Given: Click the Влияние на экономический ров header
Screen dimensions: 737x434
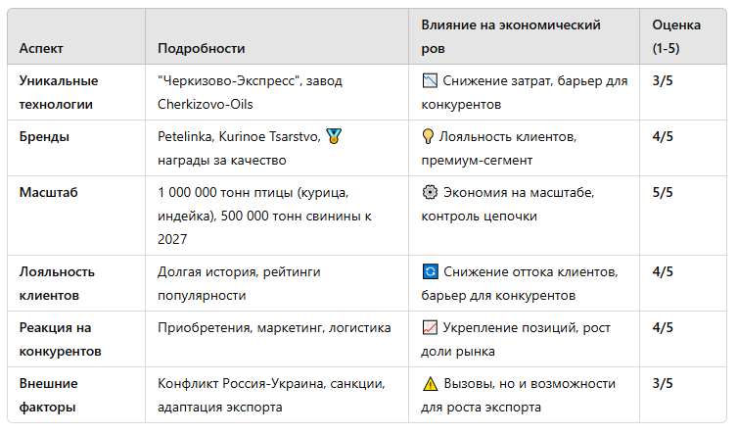Looking at the screenshot, I should tap(511, 36).
